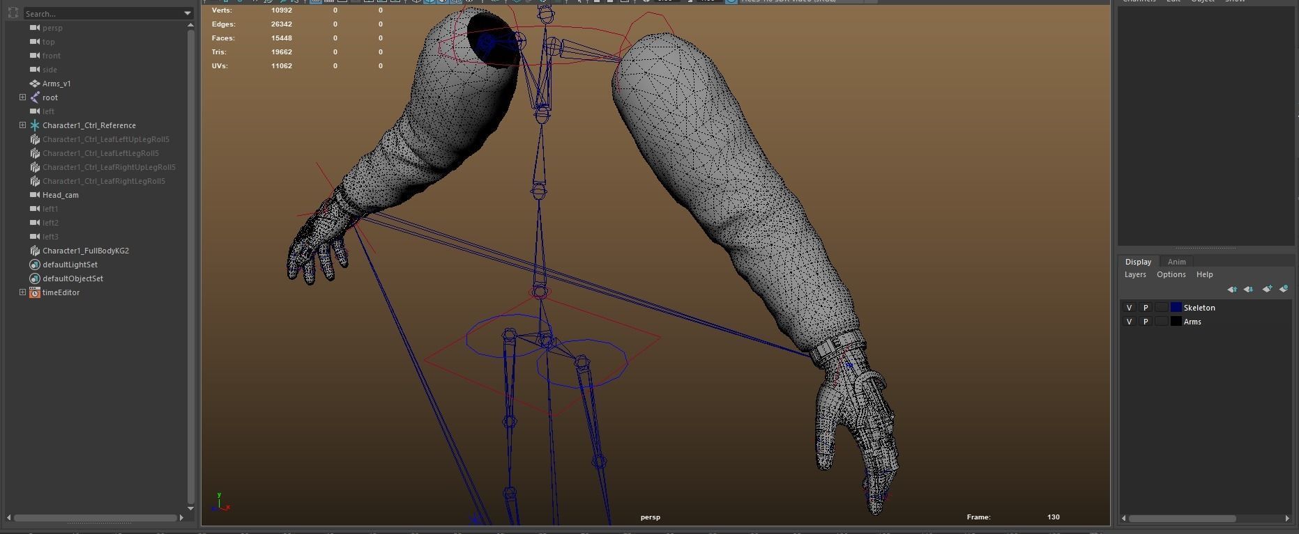This screenshot has width=1299, height=534.
Task: Create a new empty display layer
Action: pos(1267,289)
